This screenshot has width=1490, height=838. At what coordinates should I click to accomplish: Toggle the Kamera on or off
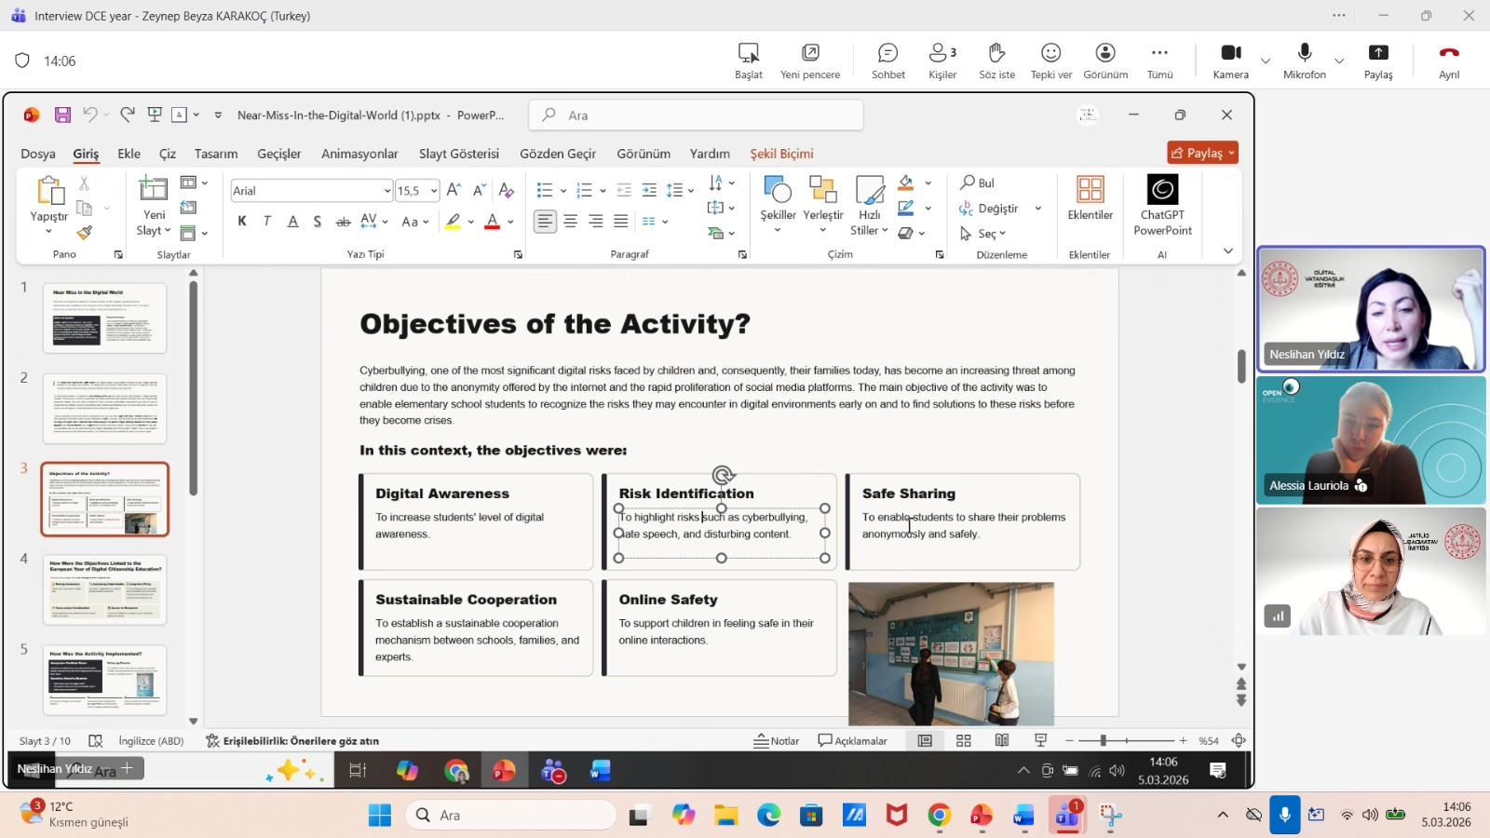tap(1230, 54)
